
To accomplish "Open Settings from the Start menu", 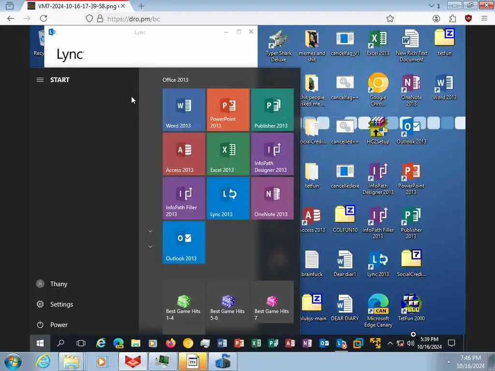I will (55, 304).
